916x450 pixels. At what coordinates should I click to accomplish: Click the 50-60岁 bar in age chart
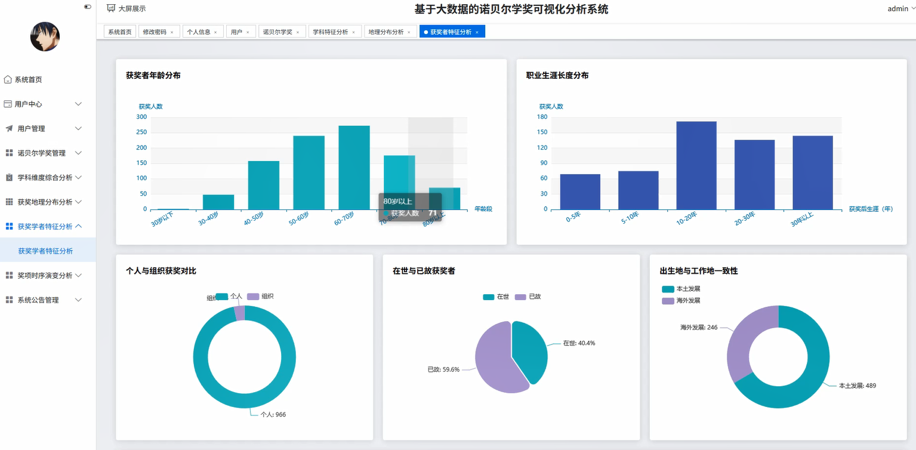(x=309, y=172)
